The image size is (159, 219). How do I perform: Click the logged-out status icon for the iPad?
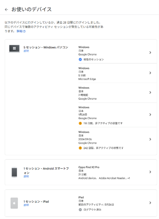80,210
